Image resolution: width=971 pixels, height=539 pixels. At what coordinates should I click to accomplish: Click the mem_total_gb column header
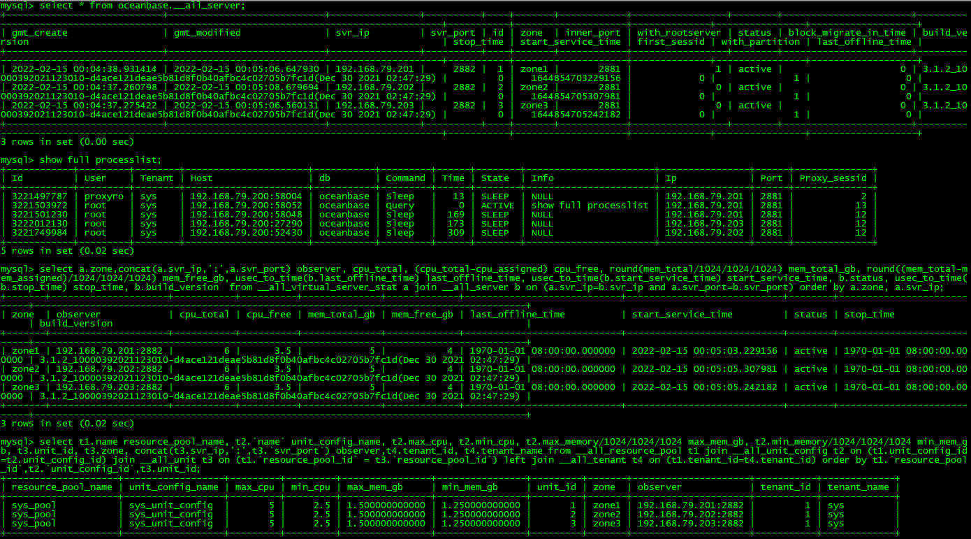coord(342,315)
